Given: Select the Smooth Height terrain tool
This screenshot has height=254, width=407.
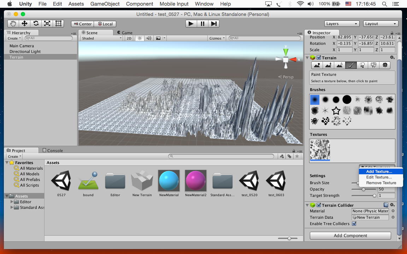Looking at the screenshot, I should 340,65.
